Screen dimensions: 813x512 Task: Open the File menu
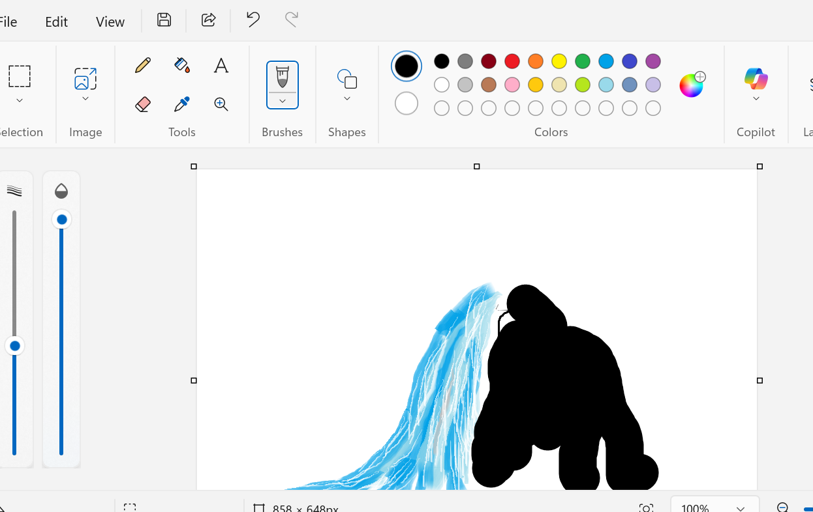(x=8, y=21)
